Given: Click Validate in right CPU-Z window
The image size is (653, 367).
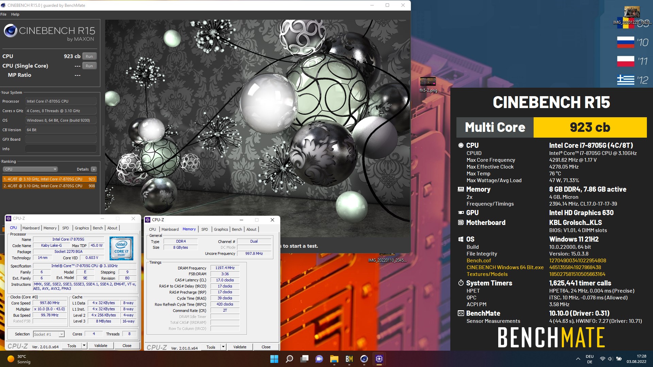Looking at the screenshot, I should [x=240, y=347].
